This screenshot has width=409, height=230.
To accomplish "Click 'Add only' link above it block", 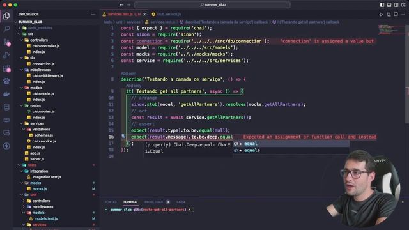I will [134, 85].
